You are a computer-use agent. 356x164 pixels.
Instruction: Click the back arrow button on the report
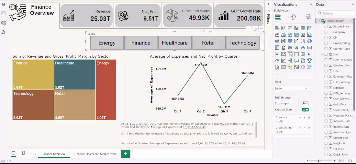click(x=12, y=7)
